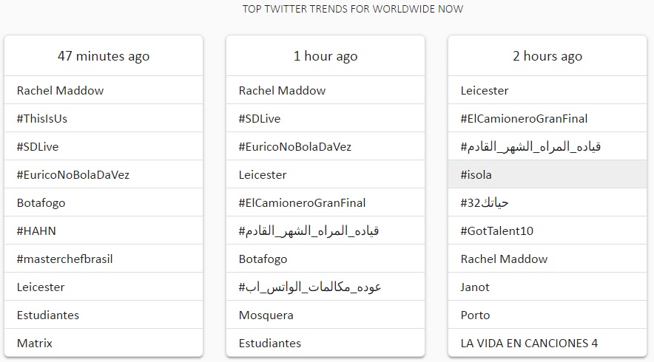Open the #HAHN trending hashtag
The image size is (654, 362).
tap(36, 230)
